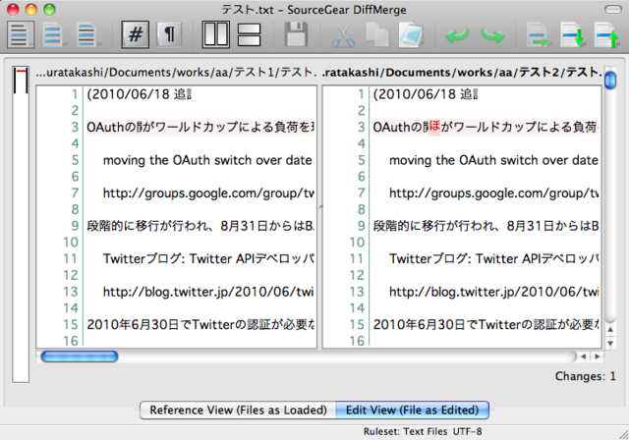This screenshot has width=629, height=440.
Task: Click line 15 2010年6月30日 text in left pane
Action: point(200,324)
